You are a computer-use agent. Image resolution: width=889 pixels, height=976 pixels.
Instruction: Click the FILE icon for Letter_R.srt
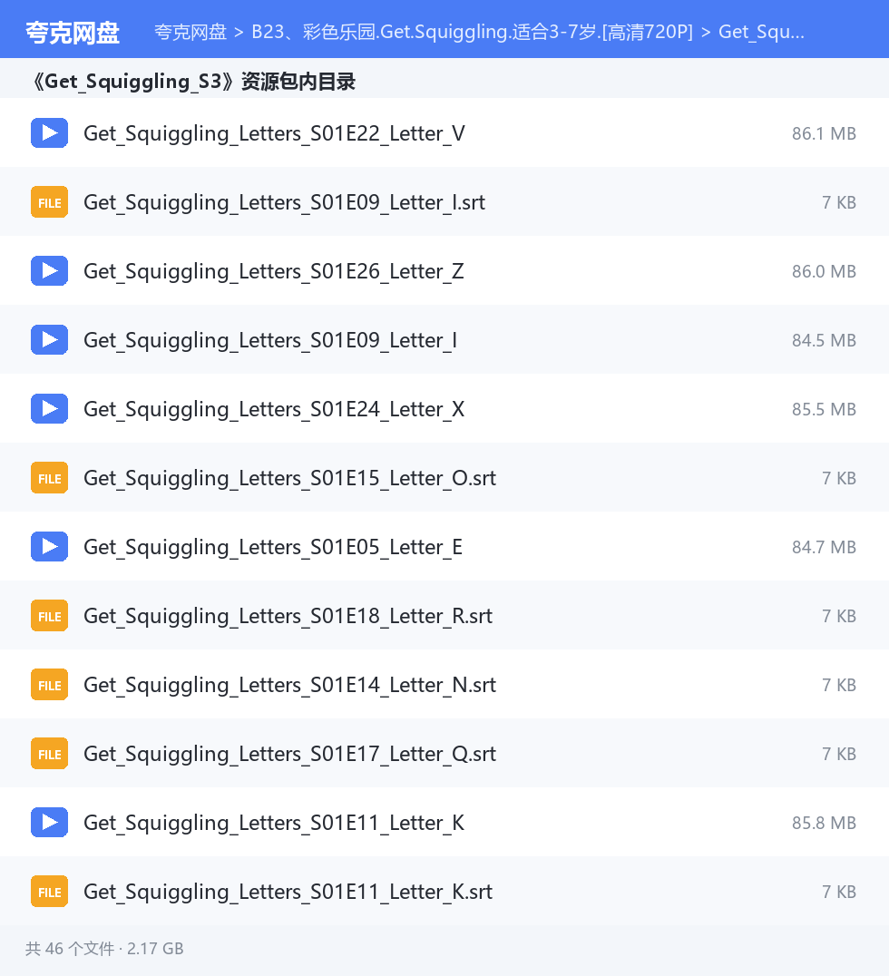(49, 616)
